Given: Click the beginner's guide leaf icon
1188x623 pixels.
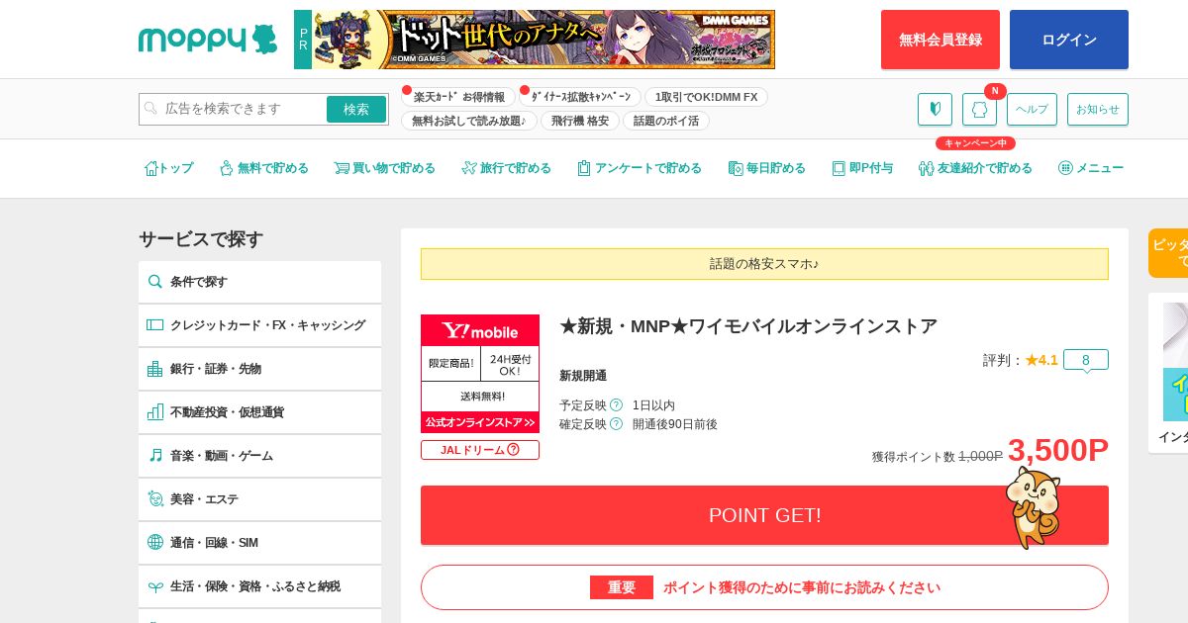Looking at the screenshot, I should coord(935,109).
